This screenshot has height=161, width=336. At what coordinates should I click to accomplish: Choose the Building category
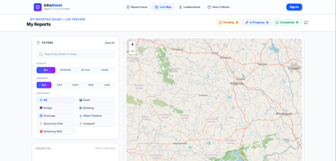[95, 108]
